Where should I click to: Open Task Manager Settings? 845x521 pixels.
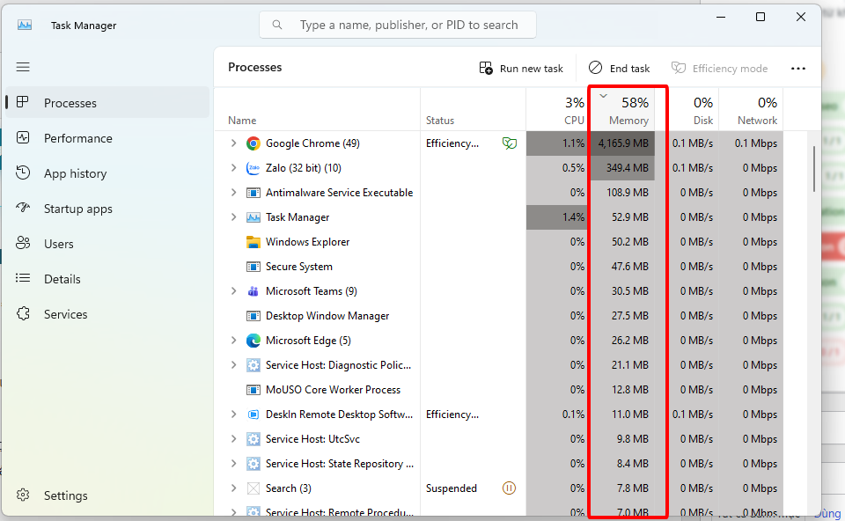[x=107, y=495]
